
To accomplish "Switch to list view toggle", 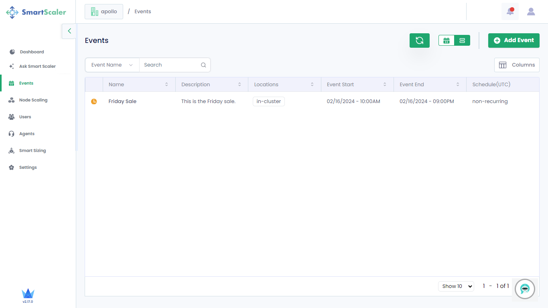I will 462,41.
